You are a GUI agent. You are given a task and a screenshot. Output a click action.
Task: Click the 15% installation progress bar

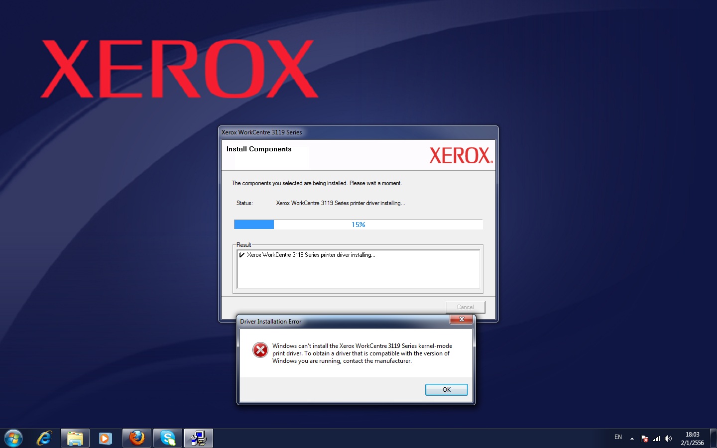tap(358, 224)
